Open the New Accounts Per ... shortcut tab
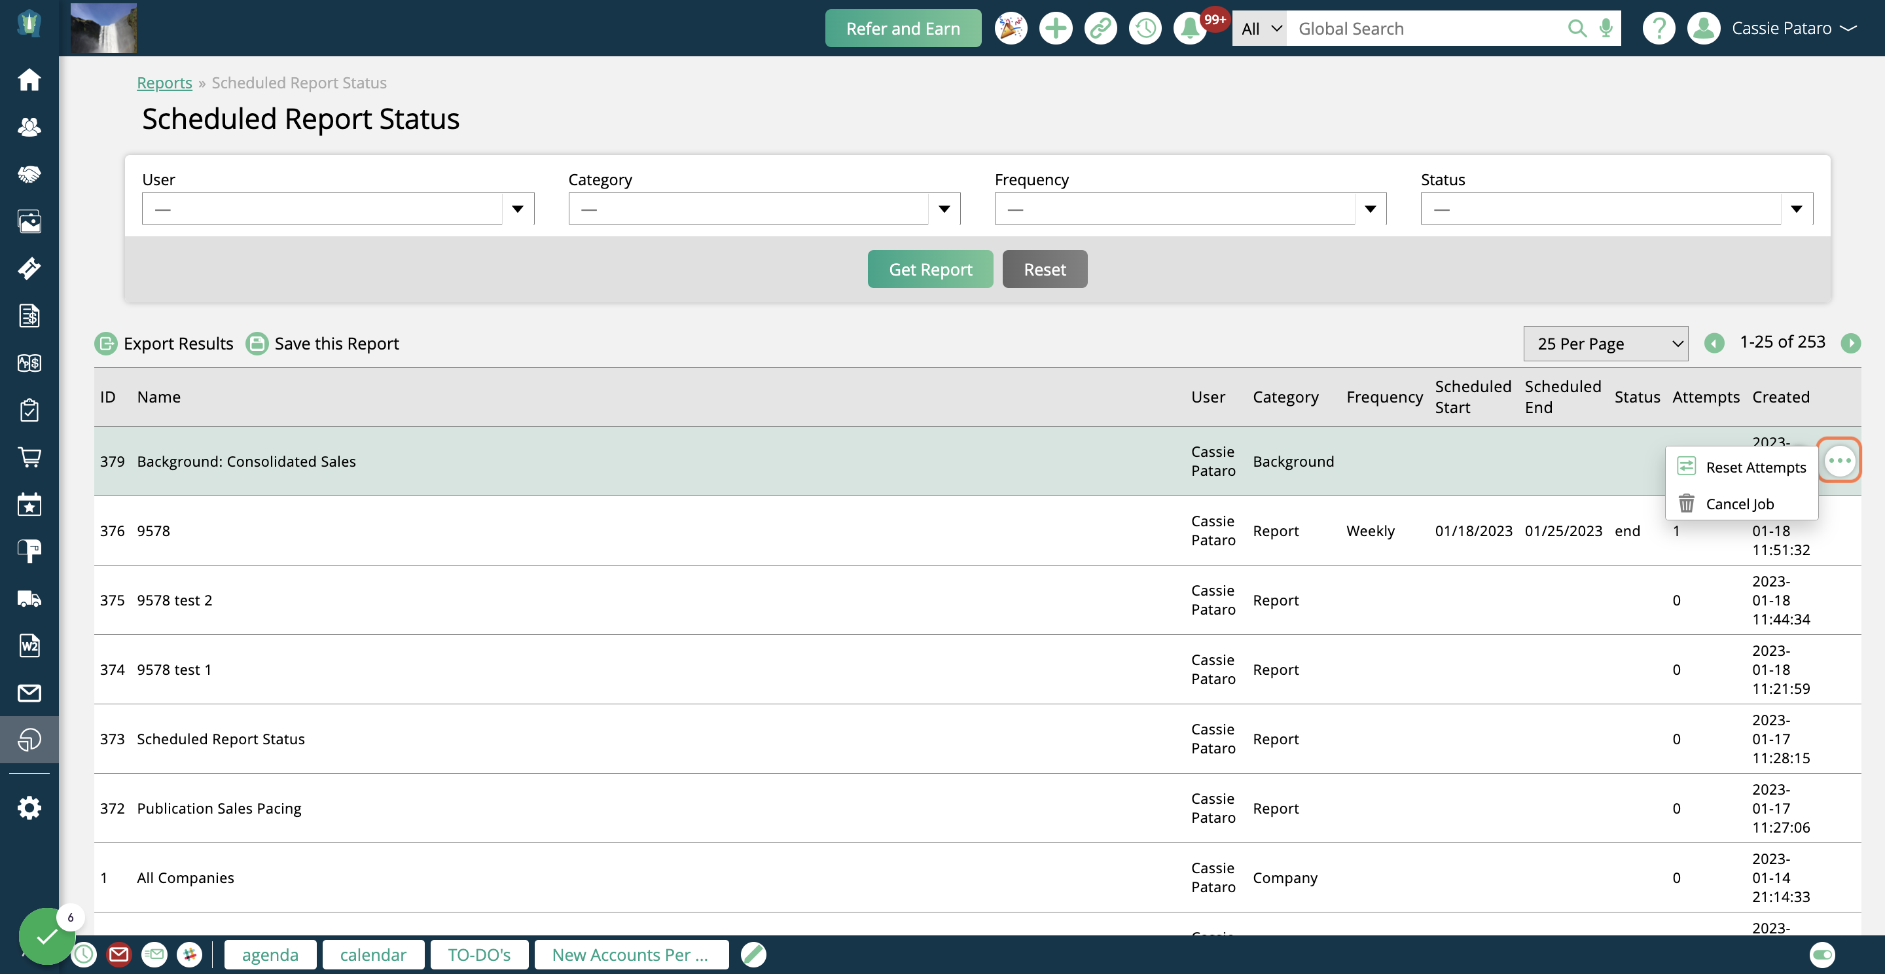Image resolution: width=1885 pixels, height=974 pixels. 631,954
